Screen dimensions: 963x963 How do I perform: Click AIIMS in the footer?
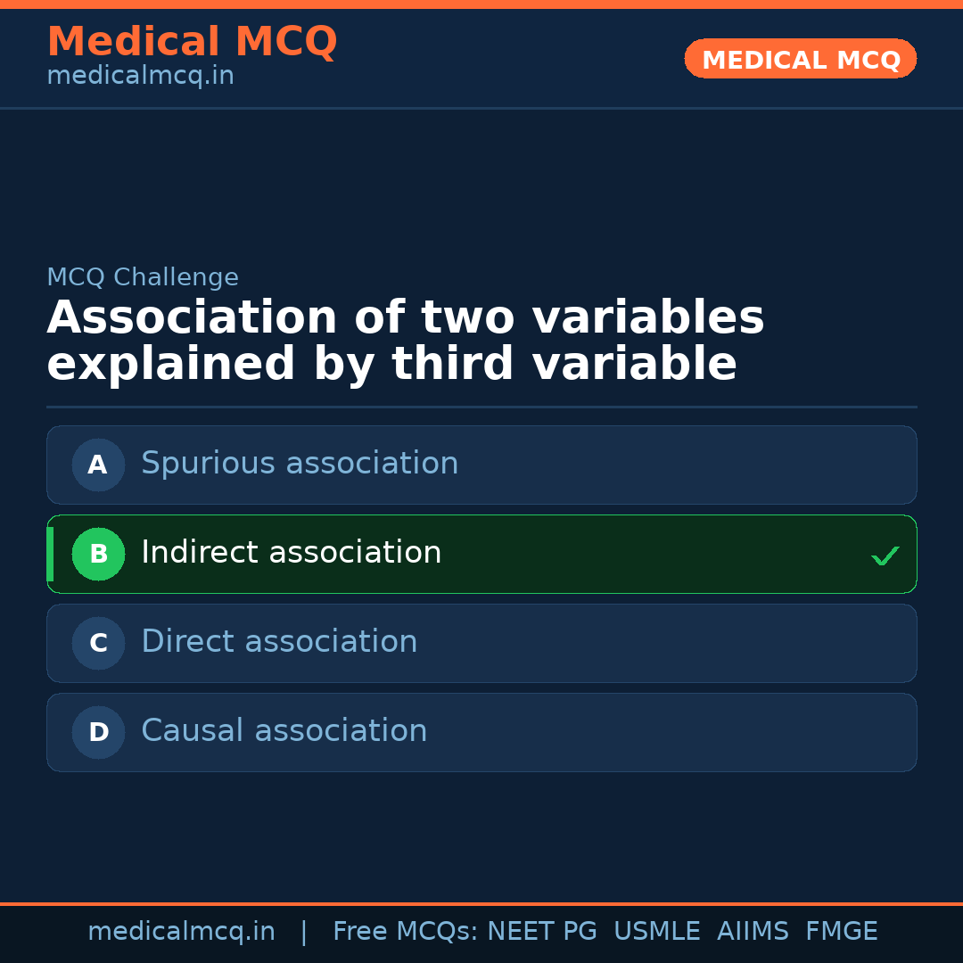coord(753,932)
